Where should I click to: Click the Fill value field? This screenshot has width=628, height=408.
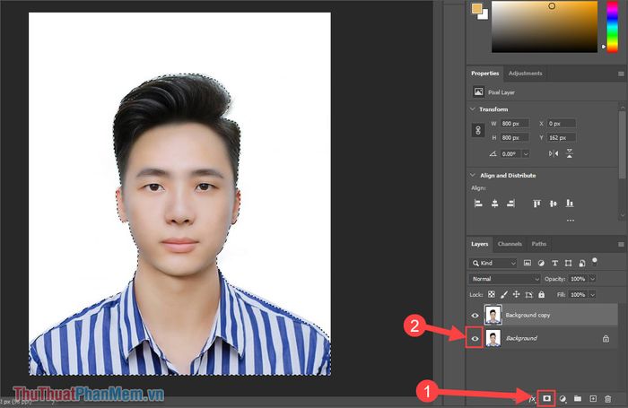coord(578,295)
